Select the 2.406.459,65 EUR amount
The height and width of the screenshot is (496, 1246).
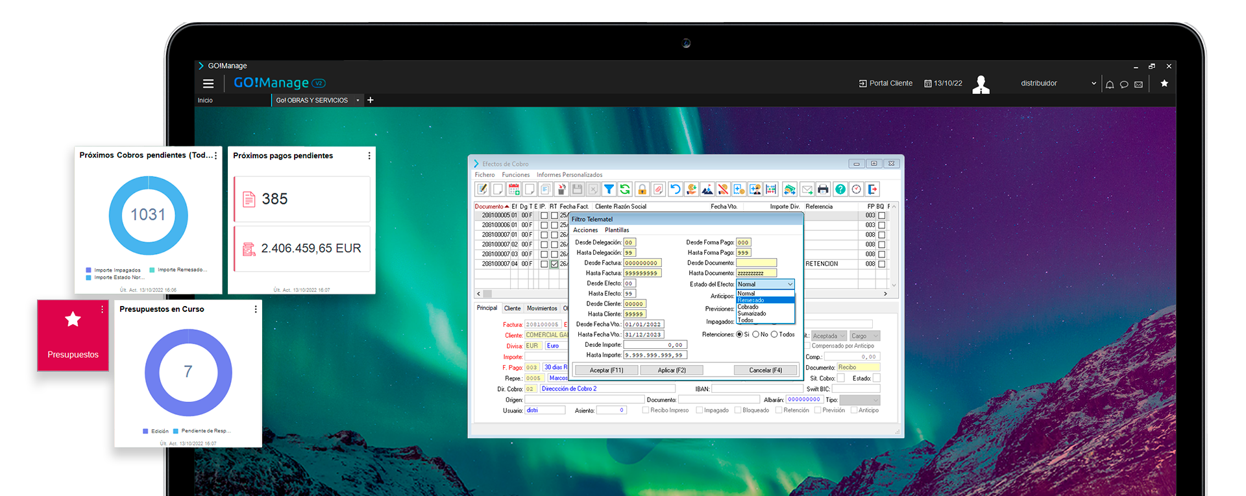coord(311,248)
